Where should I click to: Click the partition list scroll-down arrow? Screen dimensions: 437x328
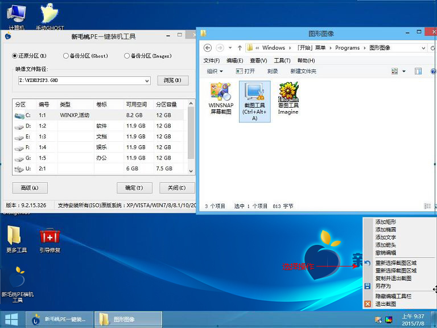tap(191, 171)
